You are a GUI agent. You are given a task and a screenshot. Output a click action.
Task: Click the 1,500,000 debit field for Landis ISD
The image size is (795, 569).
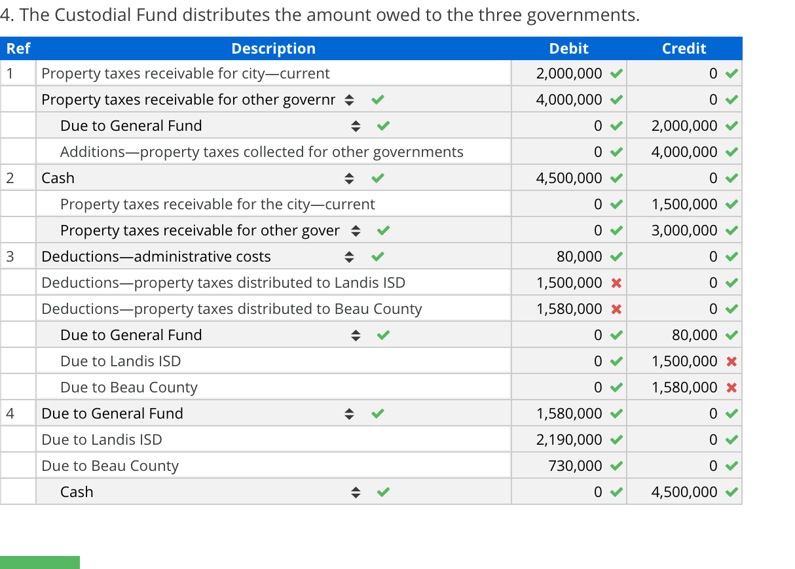(568, 283)
